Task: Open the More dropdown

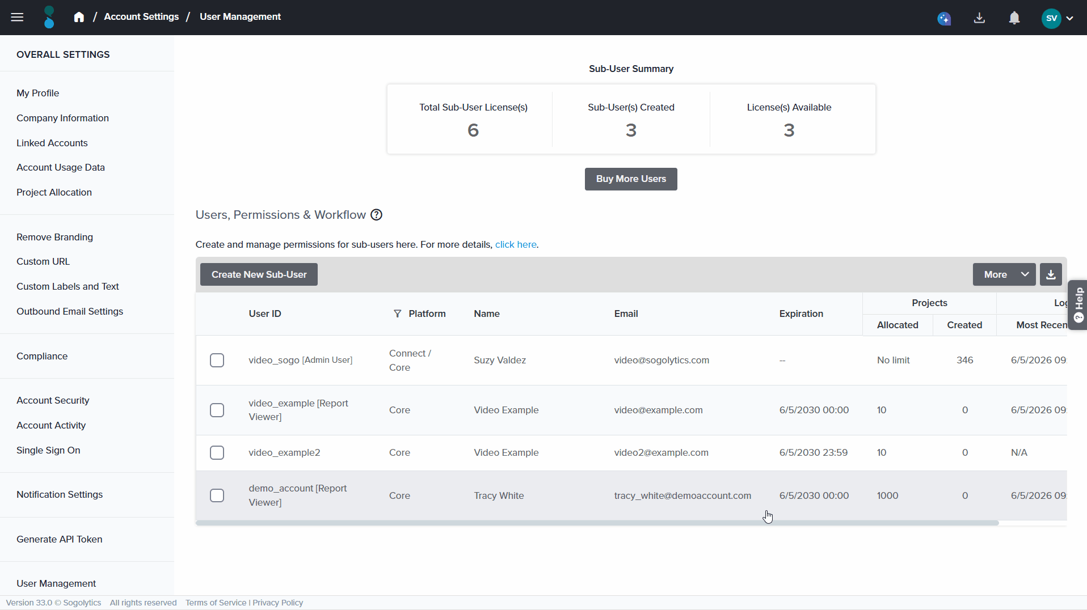Action: coord(1004,274)
